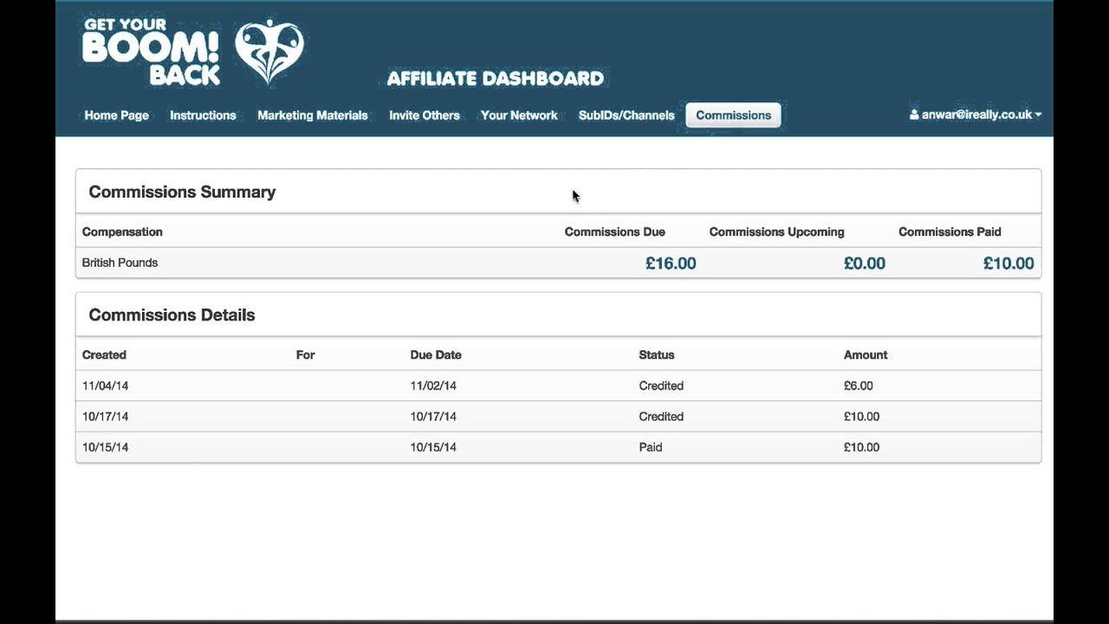Image resolution: width=1109 pixels, height=624 pixels.
Task: Click the Credited status in the 10/17/14 row
Action: [661, 417]
